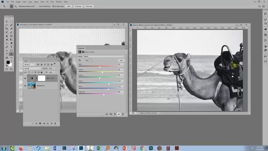Viewport: 268px width, 151px height.
Task: Select the Magic Wand tool
Action: tap(11, 25)
